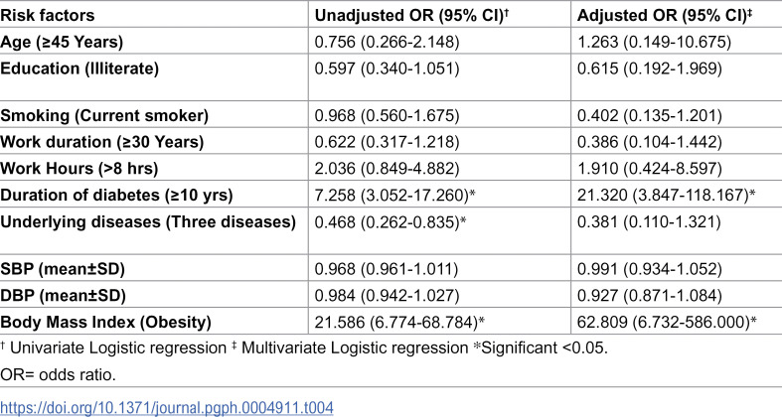This screenshot has width=782, height=417.
Task: Open the doi.org journal.pgph.0004911.t004 link
Action: click(x=167, y=408)
